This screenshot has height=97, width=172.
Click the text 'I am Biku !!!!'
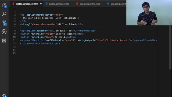pyautogui.click(x=62, y=31)
